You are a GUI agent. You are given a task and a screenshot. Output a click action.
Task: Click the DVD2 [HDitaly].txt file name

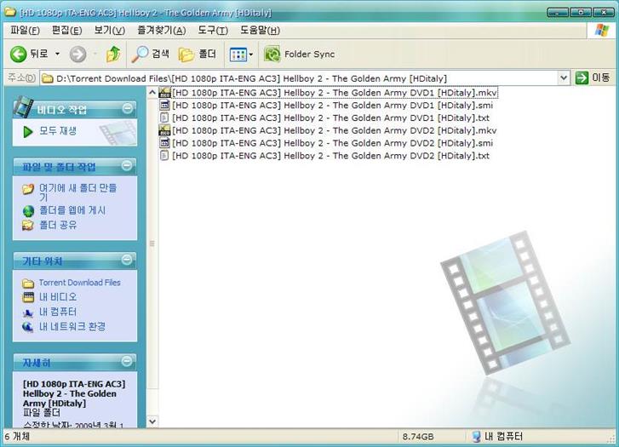point(331,156)
